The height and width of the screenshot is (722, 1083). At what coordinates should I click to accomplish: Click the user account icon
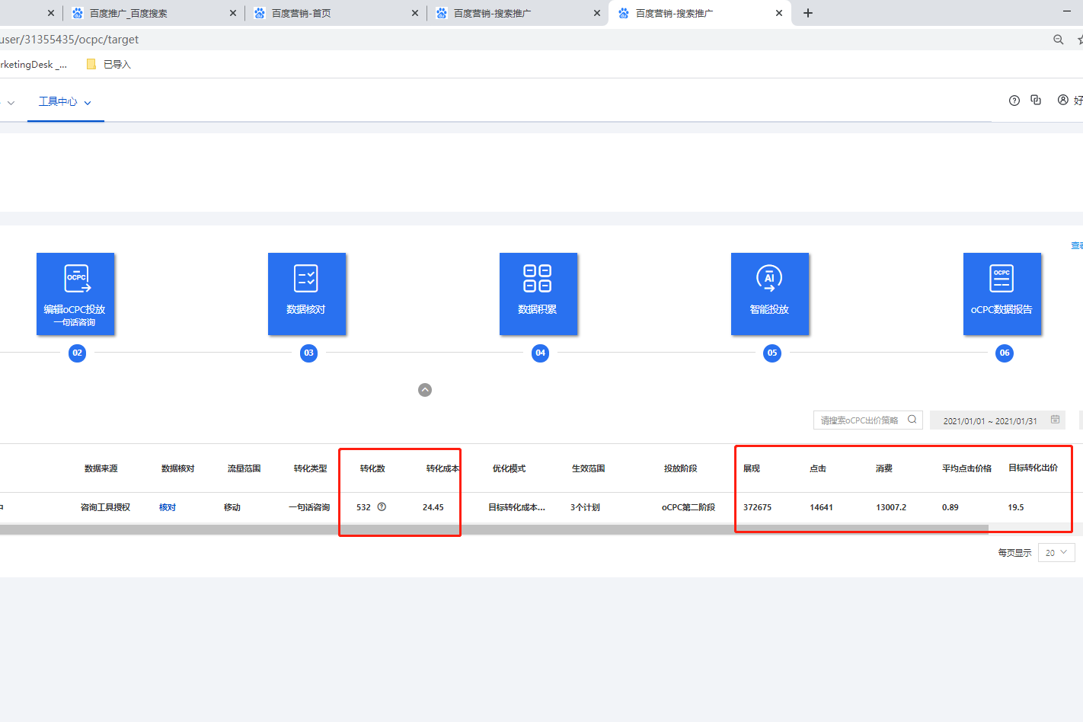[x=1062, y=100]
